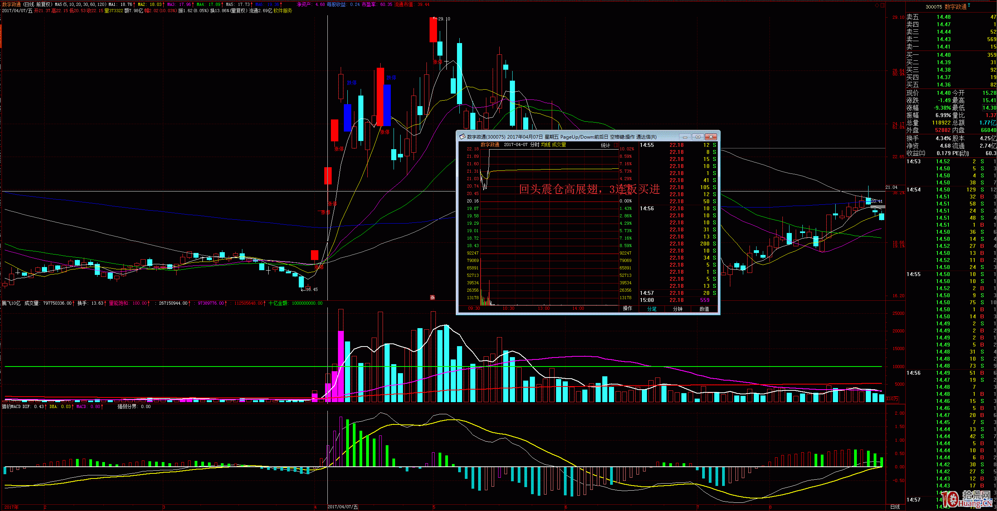Close the 数字政通 intraday popup window
The width and height of the screenshot is (997, 511).
point(711,137)
